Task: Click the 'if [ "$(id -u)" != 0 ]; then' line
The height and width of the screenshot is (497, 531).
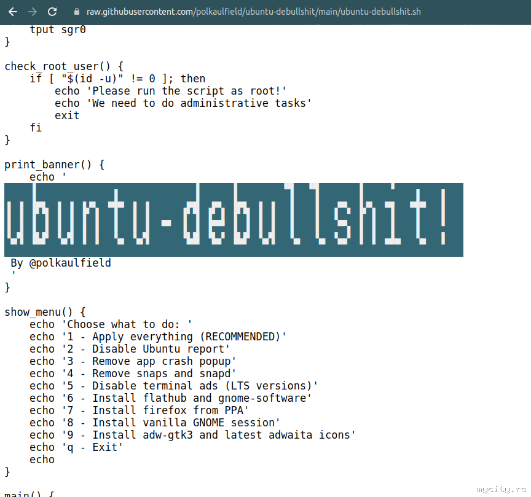Action: coord(117,79)
